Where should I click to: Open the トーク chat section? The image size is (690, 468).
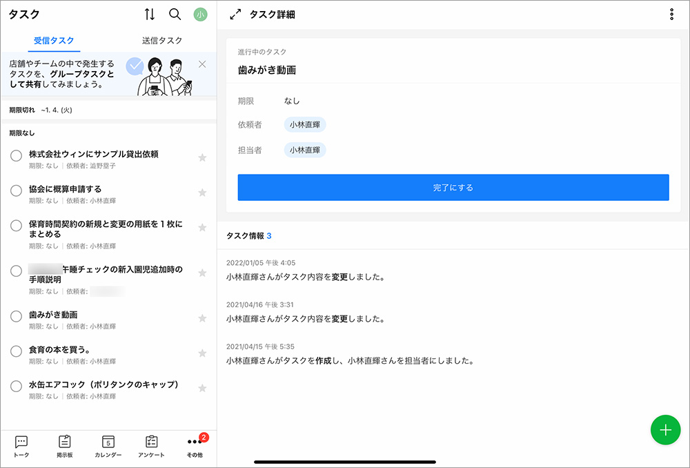(x=21, y=446)
